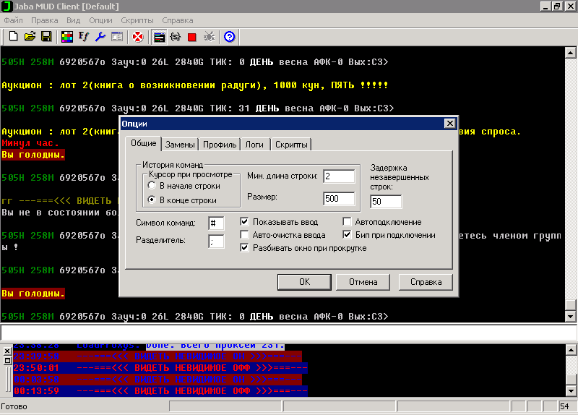The width and height of the screenshot is (578, 415).
Task: Select the 'В начале строки' radio button
Action: click(152, 186)
